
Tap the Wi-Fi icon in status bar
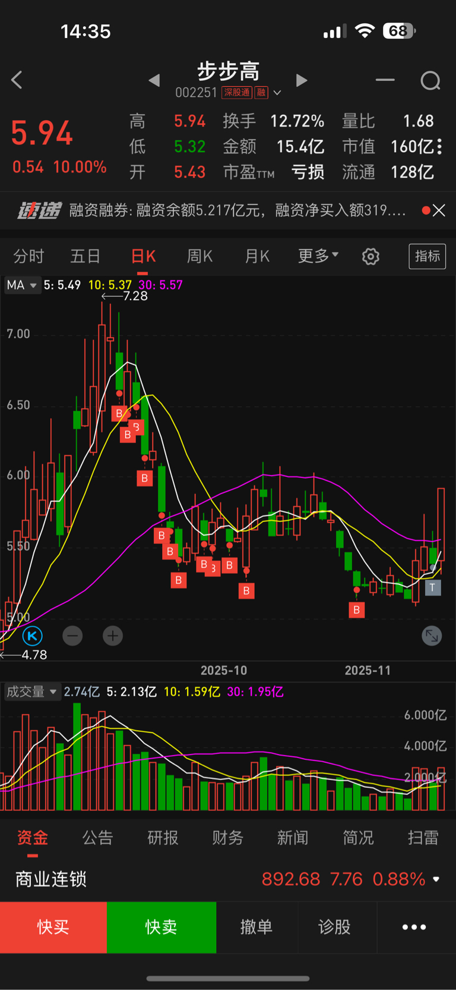coord(365,31)
